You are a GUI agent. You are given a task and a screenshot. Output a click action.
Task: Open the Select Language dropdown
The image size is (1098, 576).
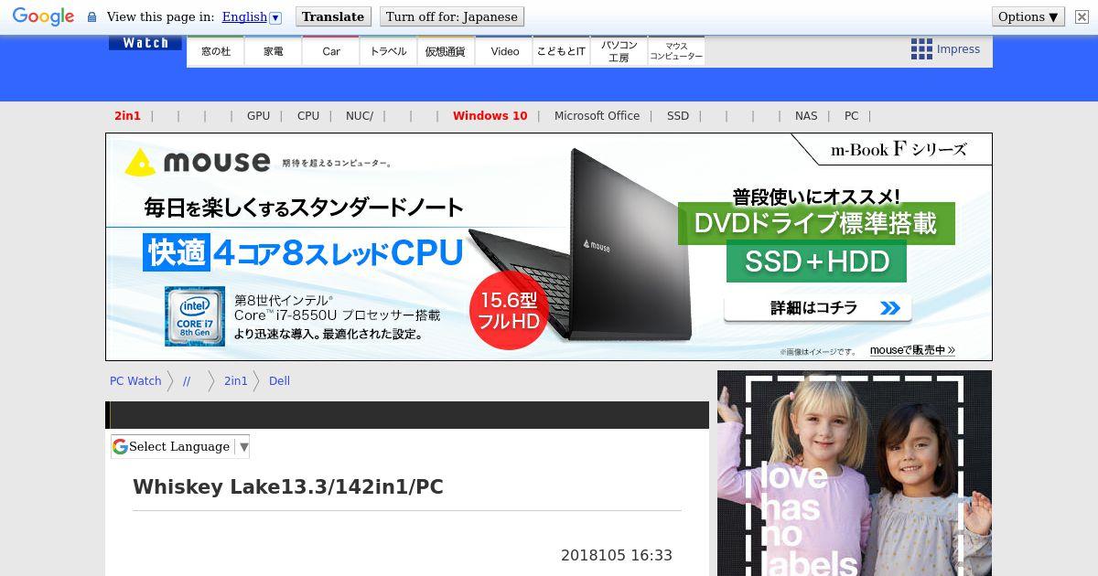[180, 447]
